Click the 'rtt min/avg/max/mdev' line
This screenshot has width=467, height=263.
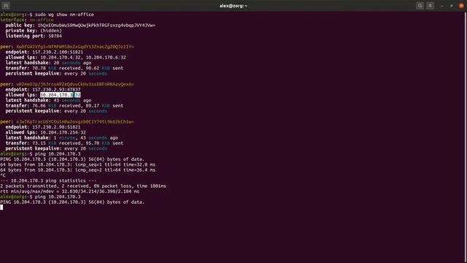pyautogui.click(x=70, y=191)
